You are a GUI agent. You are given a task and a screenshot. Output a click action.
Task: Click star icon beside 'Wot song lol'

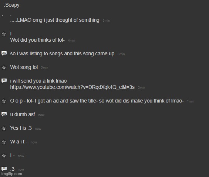(4, 67)
